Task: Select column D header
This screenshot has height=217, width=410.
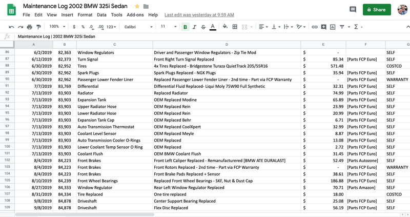Action: click(227, 45)
